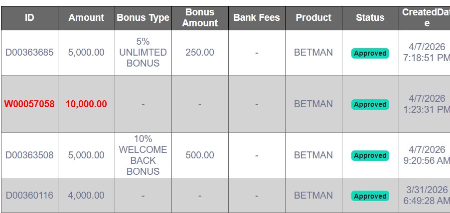
Task: Click Approved badge for D00363685
Action: tap(370, 53)
